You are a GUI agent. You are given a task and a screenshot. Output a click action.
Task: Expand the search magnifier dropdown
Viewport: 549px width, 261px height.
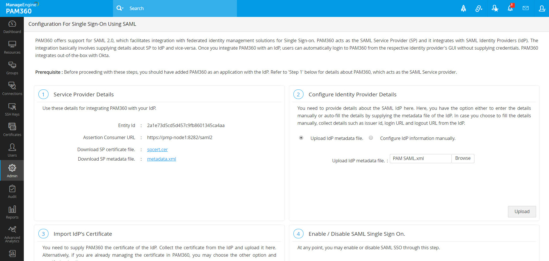point(120,8)
